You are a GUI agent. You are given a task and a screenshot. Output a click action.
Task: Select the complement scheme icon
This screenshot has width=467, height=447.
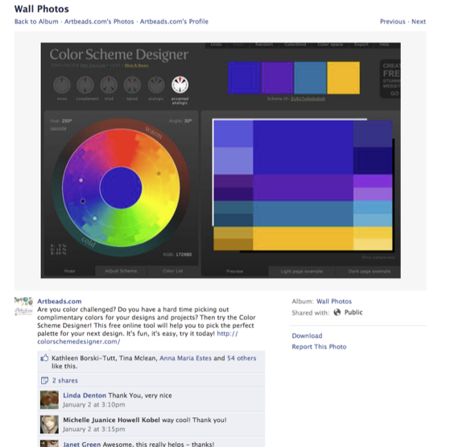click(85, 85)
